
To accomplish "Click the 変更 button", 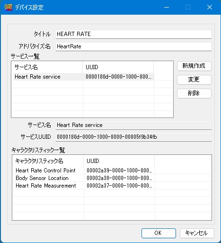I will [x=194, y=80].
